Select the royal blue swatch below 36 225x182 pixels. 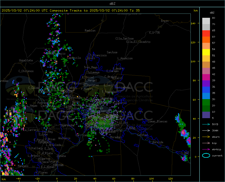[x=206, y=90]
